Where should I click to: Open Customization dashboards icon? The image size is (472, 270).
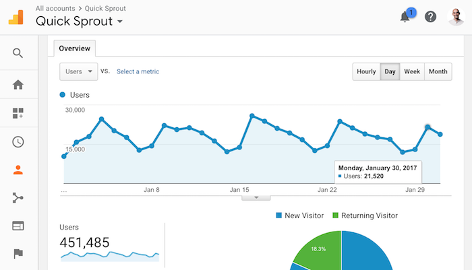[x=18, y=113]
